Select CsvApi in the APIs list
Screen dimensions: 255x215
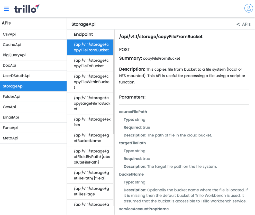(33, 34)
